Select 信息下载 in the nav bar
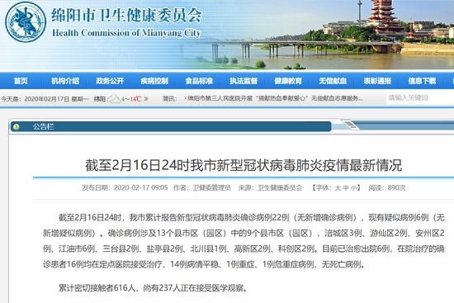 [x=422, y=81]
